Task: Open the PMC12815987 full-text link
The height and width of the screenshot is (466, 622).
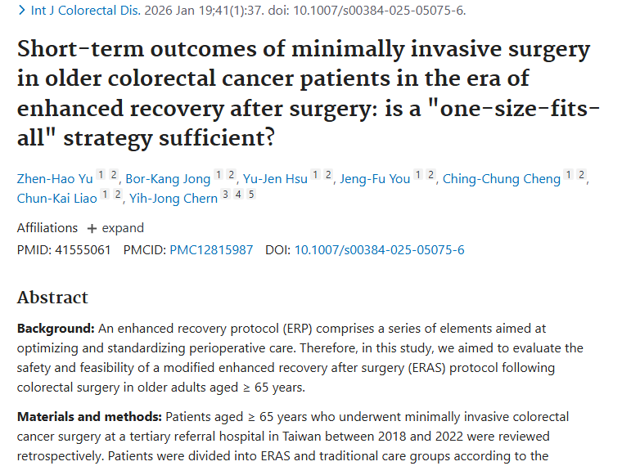Action: [211, 249]
